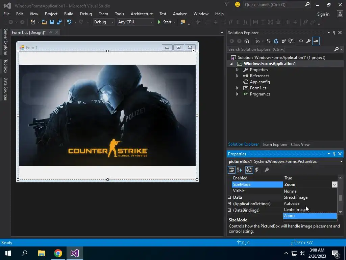Open Properties wrench icon in Solution Explorer
This screenshot has height=260, width=346.
point(308,41)
